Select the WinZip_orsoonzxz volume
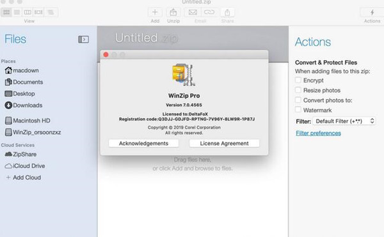Screen dimensions: 384x237 [x=33, y=132]
